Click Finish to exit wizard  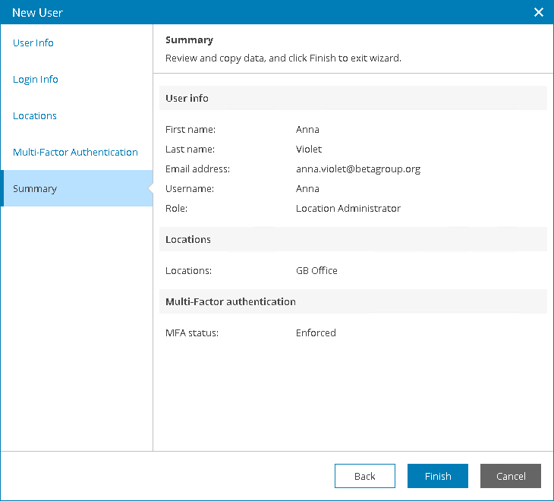tap(437, 476)
